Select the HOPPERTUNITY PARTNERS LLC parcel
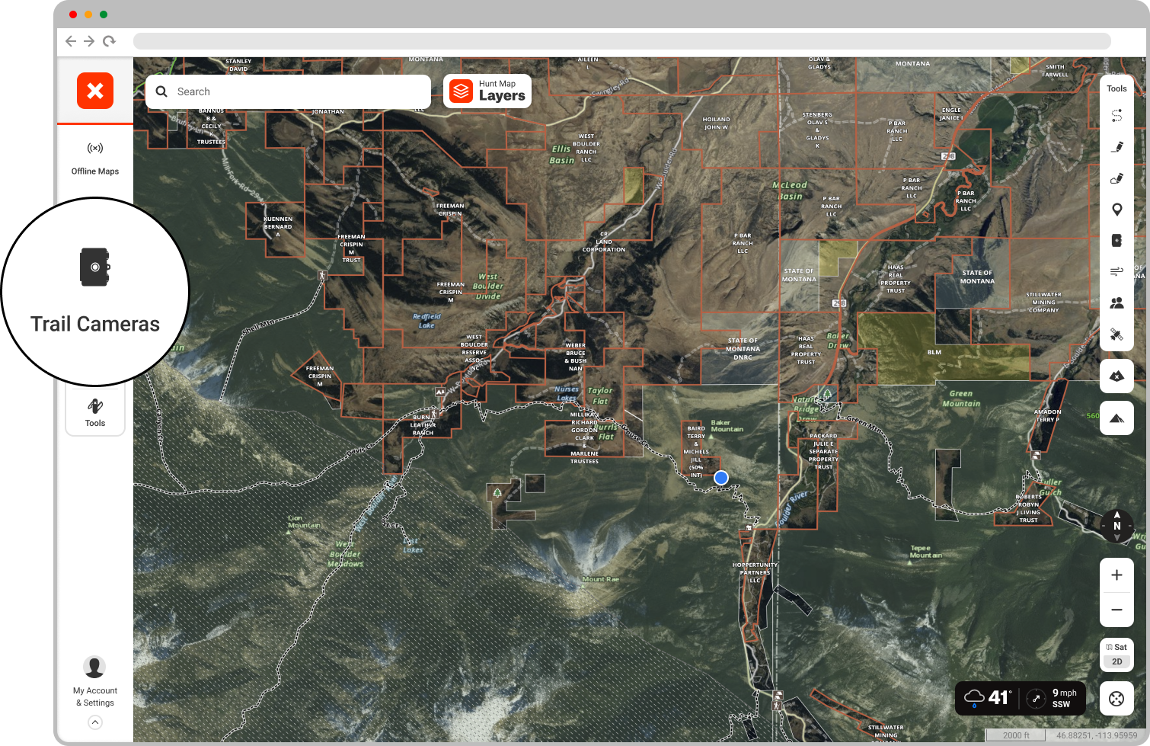 click(755, 572)
